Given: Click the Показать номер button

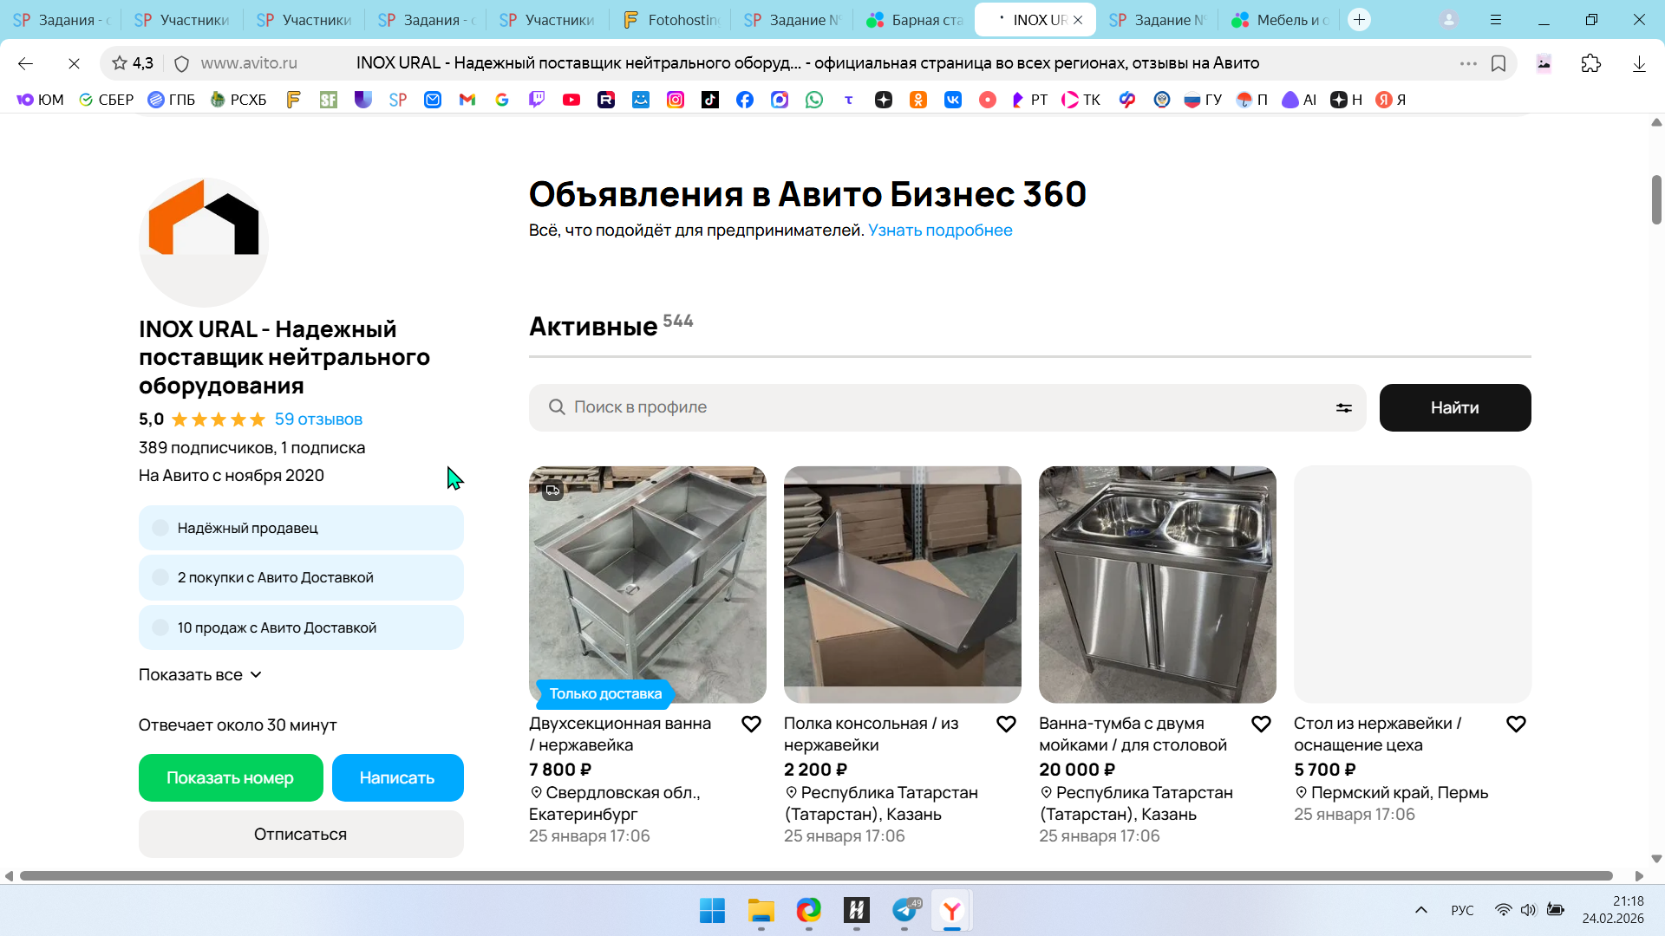Looking at the screenshot, I should [231, 777].
